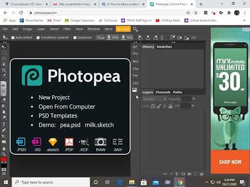
Task: Click the Windows Start button
Action: (6, 182)
